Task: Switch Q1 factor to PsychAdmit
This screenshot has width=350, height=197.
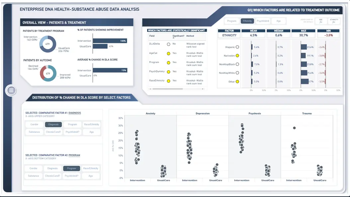Action: [263, 21]
